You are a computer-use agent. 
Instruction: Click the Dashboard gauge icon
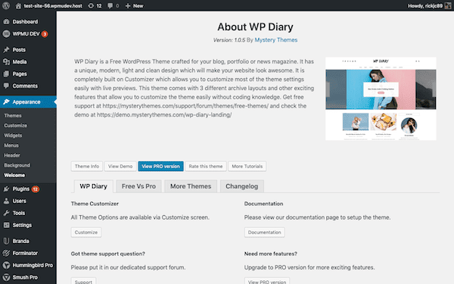point(6,22)
